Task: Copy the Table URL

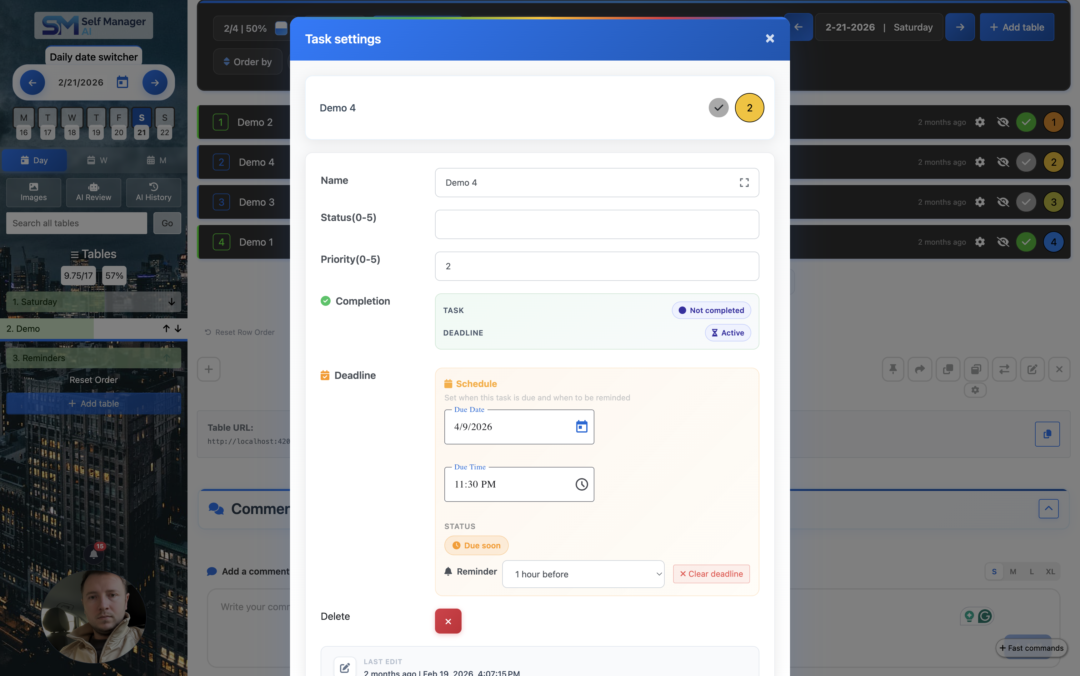Action: [x=1047, y=434]
